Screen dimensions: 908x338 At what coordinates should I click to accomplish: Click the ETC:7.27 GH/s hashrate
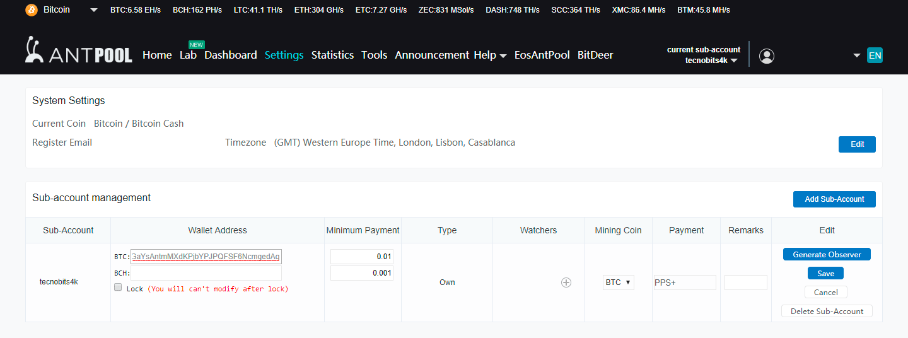point(381,10)
